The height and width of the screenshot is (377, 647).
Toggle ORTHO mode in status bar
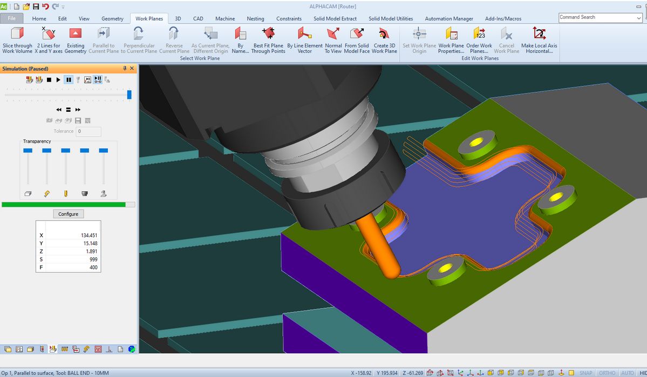[607, 373]
